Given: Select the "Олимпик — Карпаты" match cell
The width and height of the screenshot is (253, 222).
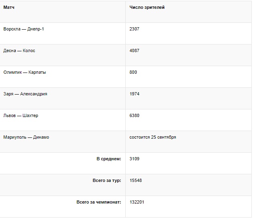Looking at the screenshot, I should coord(24,73).
